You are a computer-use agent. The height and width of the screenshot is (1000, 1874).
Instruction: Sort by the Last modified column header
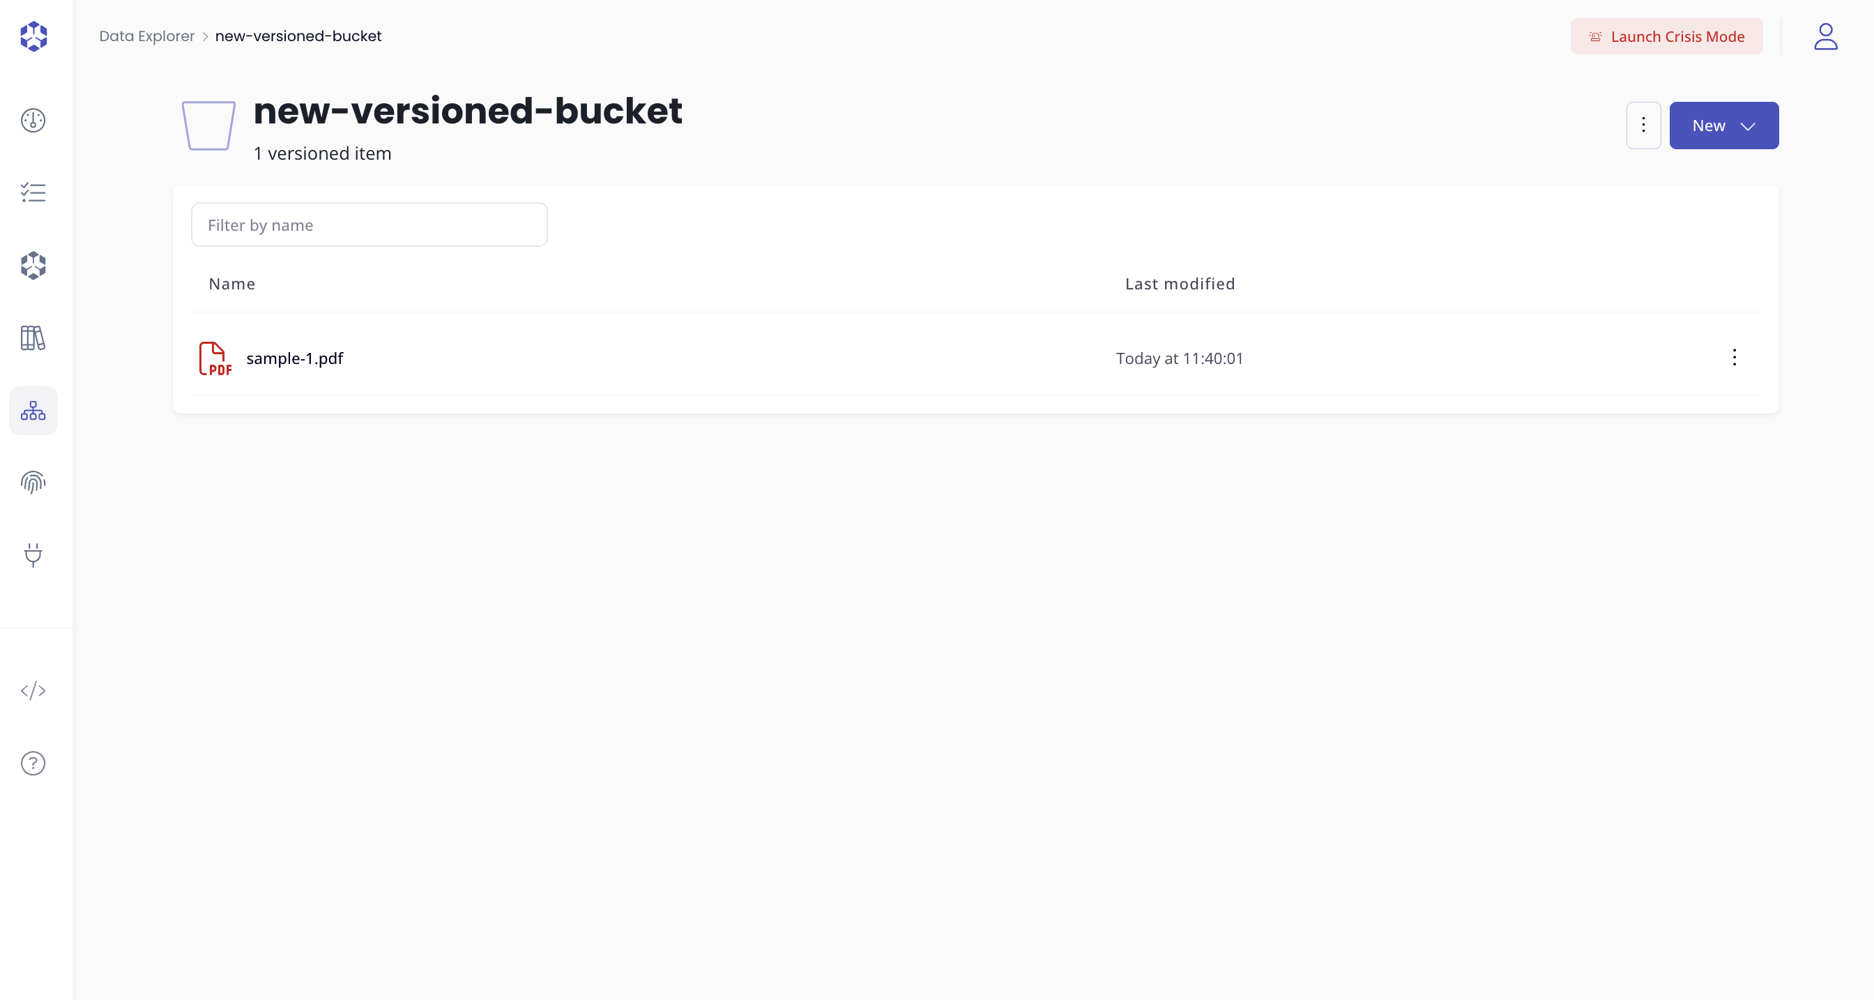(1178, 284)
